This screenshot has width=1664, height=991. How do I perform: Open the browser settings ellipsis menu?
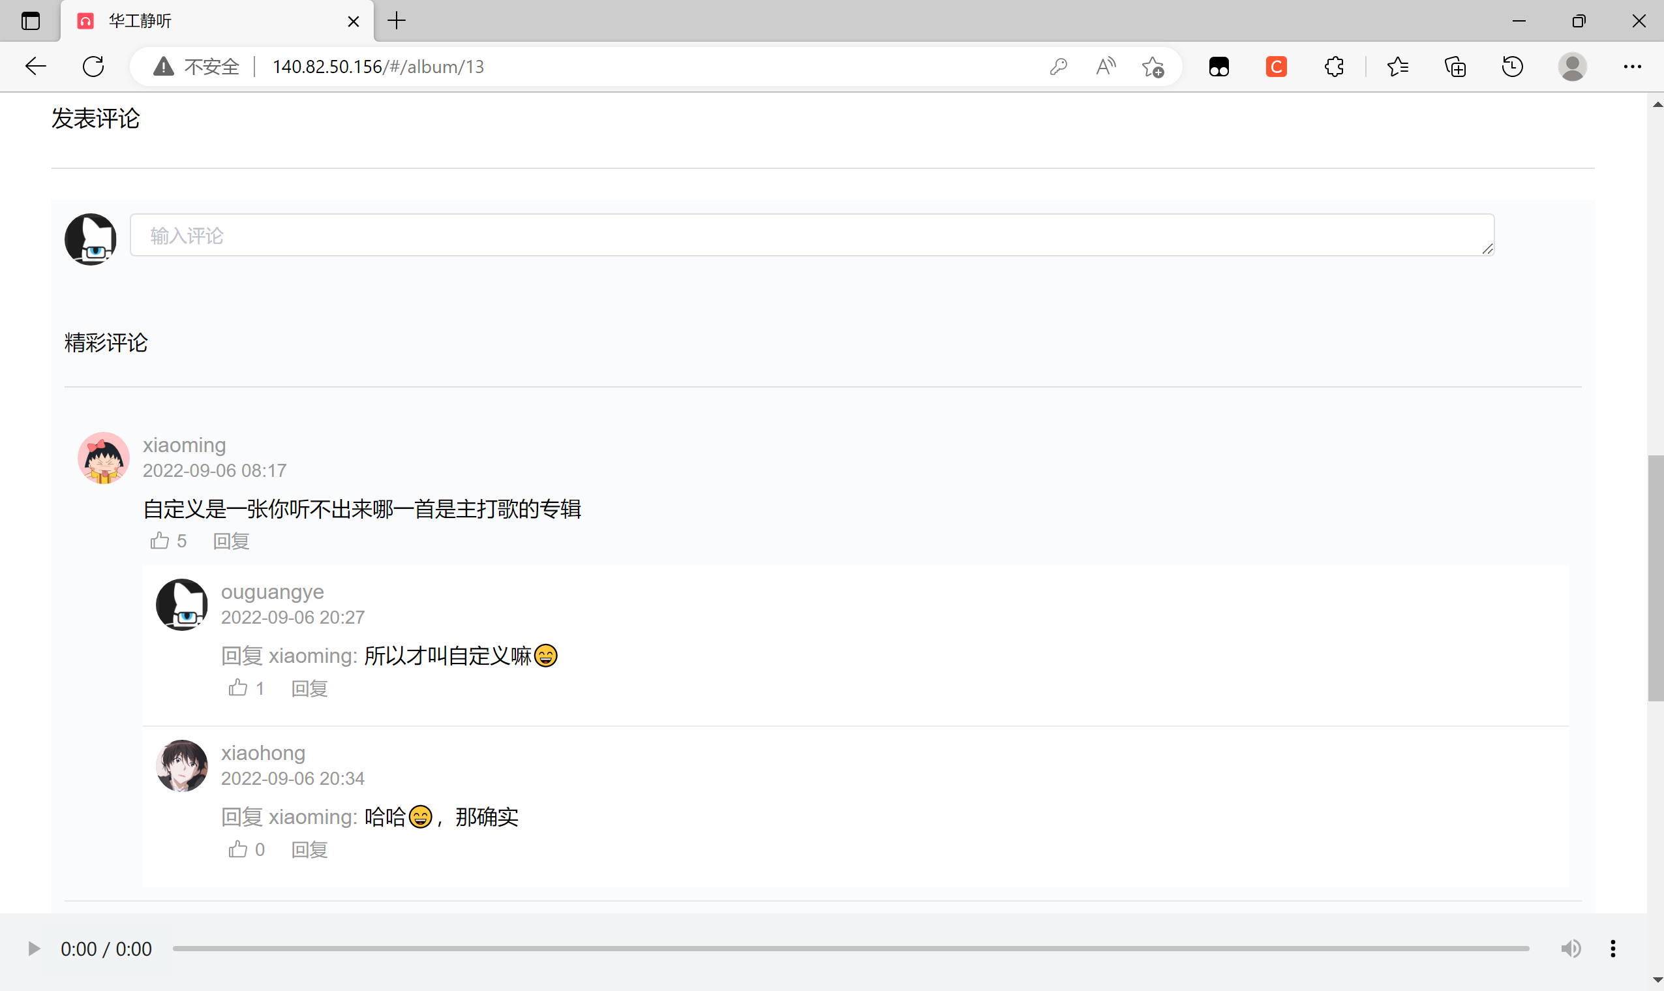point(1633,66)
